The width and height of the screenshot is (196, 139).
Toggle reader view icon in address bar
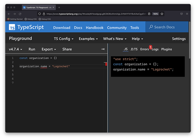[x=149, y=14]
